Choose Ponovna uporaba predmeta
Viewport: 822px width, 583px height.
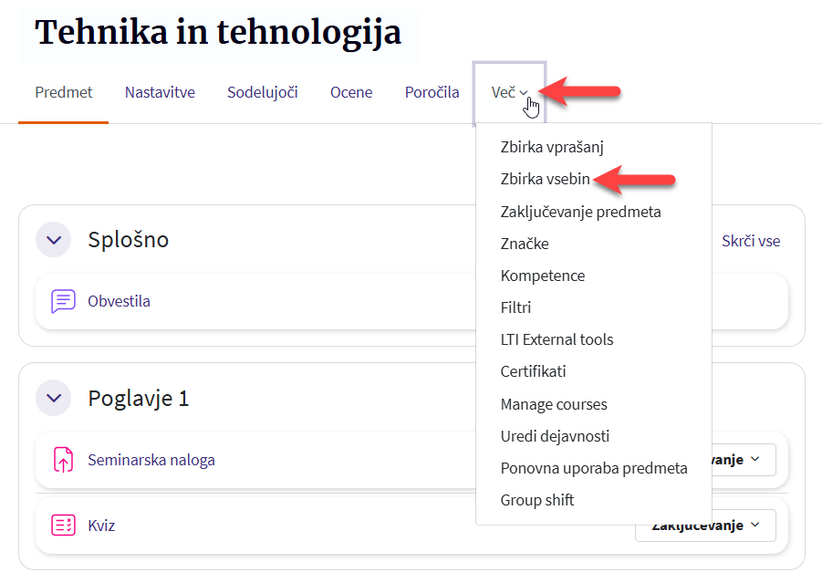tap(594, 468)
